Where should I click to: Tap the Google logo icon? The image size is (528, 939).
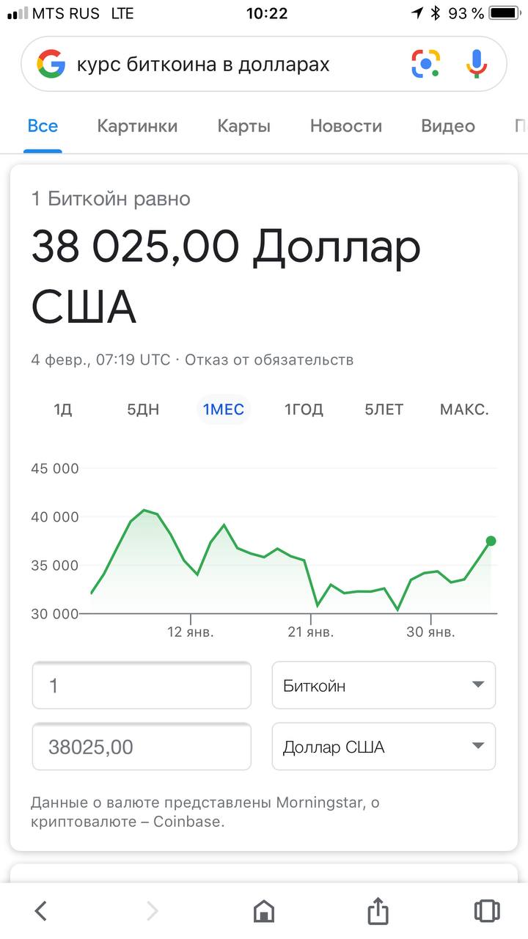[51, 65]
